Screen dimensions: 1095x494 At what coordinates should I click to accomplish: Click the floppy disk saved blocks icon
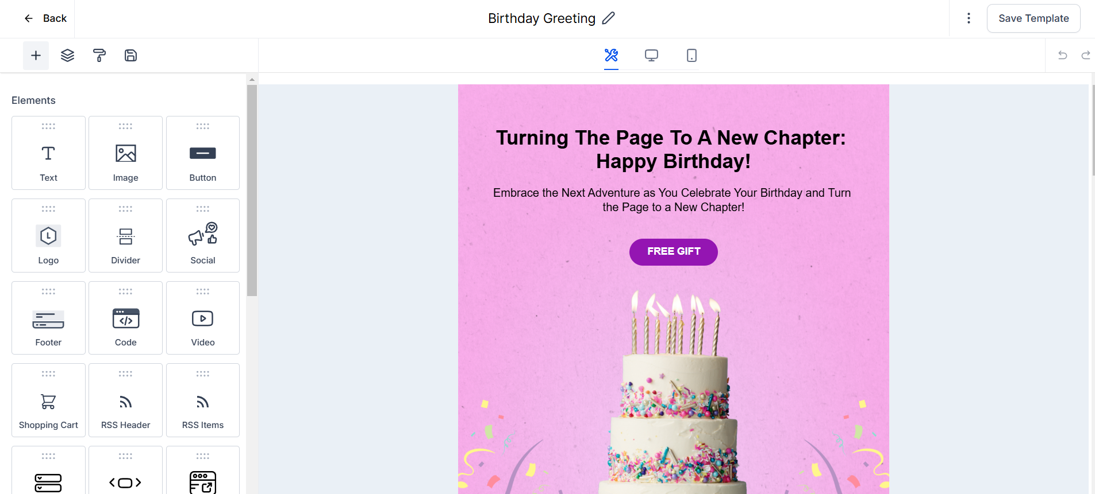tap(131, 56)
